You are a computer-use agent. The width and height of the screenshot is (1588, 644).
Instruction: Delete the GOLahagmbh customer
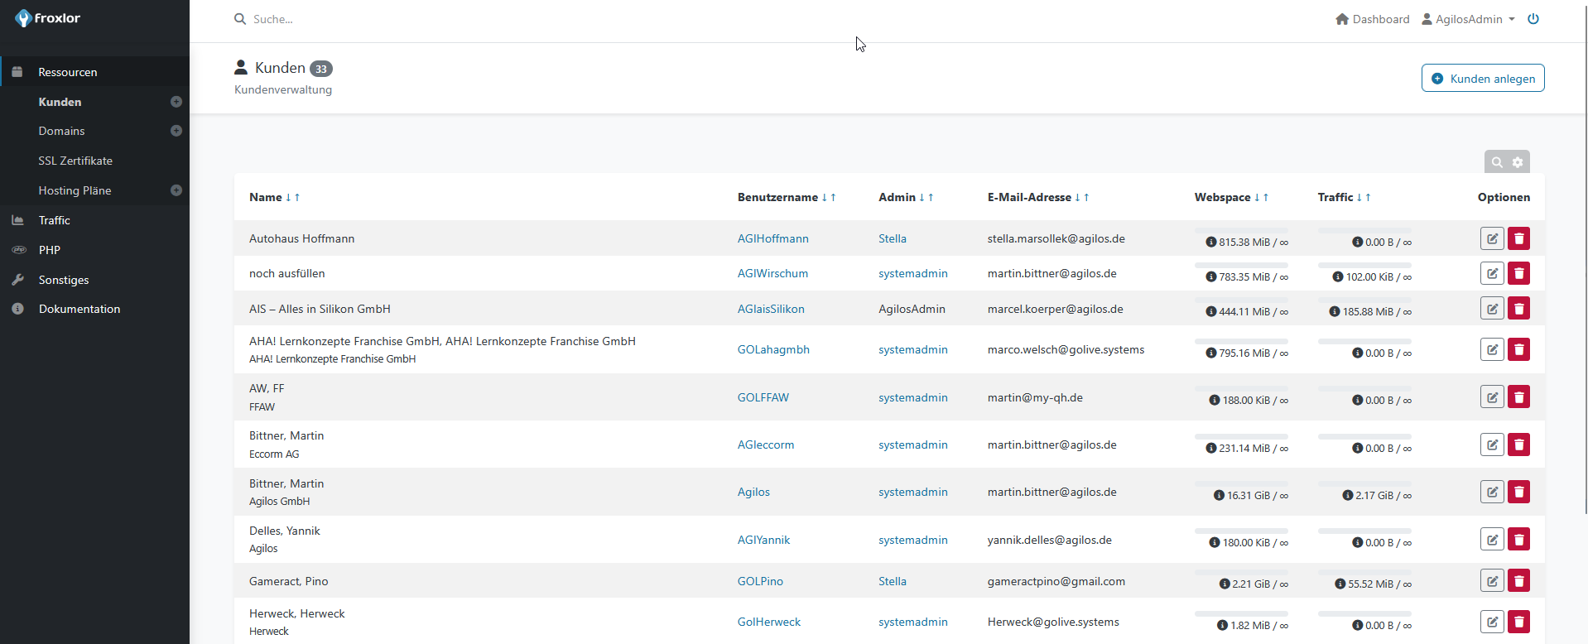[1518, 349]
